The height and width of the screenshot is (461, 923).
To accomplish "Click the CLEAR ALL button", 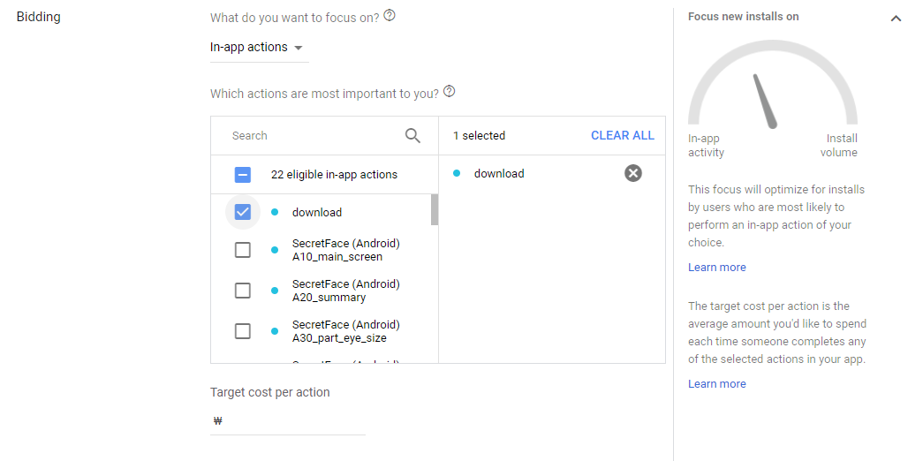I will [622, 135].
